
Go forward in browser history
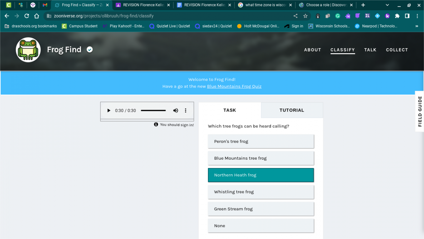click(x=17, y=16)
